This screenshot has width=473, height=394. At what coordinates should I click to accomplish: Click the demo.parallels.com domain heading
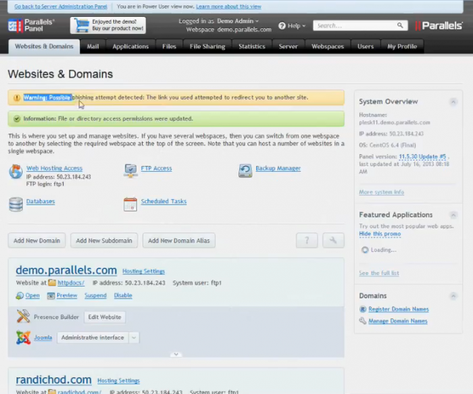(x=66, y=270)
